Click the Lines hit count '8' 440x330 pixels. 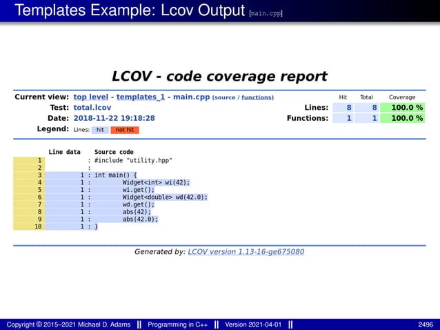coord(343,108)
